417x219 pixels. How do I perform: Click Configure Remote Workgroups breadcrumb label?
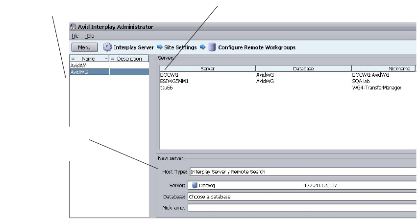coord(257,47)
